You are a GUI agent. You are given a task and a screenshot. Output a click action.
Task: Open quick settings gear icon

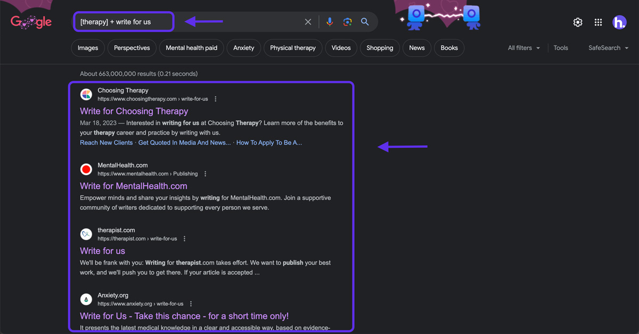point(578,22)
